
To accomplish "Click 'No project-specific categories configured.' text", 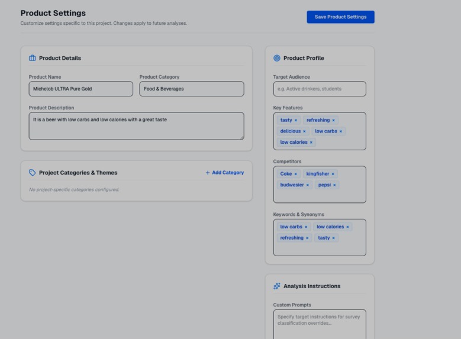I will coord(74,190).
